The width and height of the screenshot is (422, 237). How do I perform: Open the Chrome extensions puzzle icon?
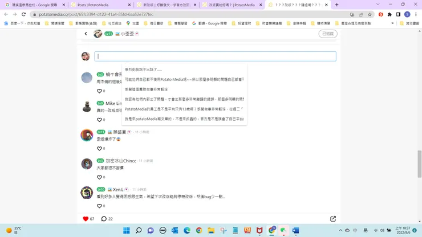click(x=389, y=14)
